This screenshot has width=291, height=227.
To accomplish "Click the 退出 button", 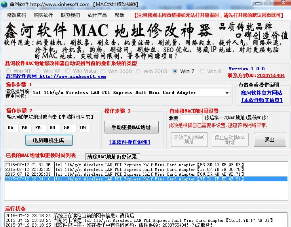I will point(270,140).
